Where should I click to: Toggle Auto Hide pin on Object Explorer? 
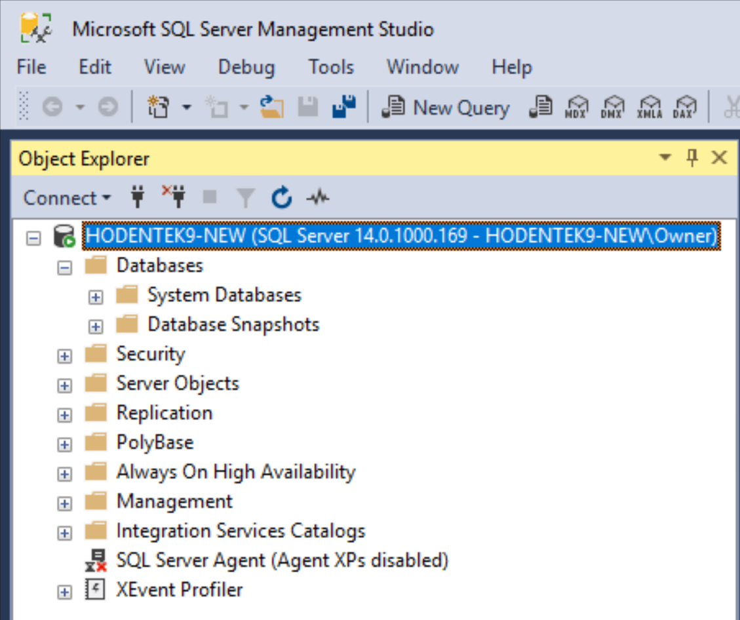coord(692,158)
